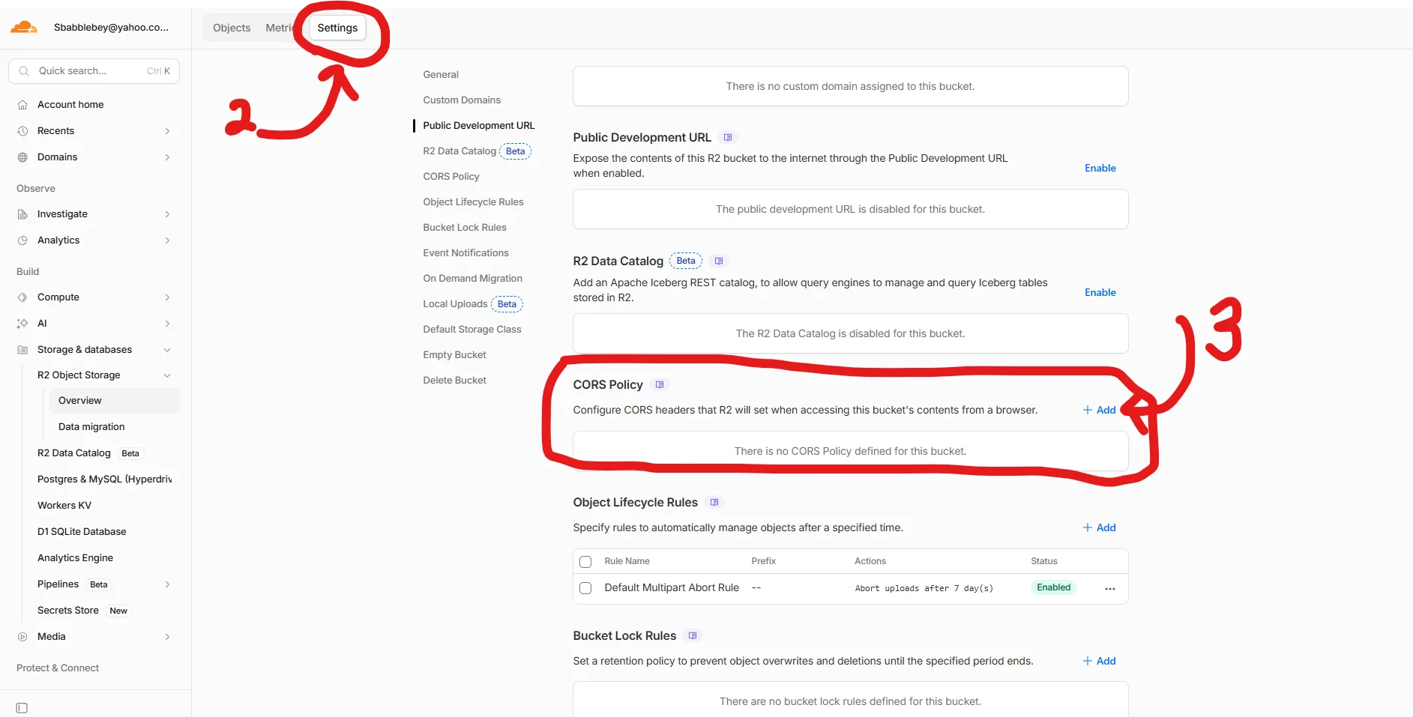Tick the Default Multipart Abort Rule checkbox
Image resolution: width=1413 pixels, height=717 pixels.
point(585,589)
